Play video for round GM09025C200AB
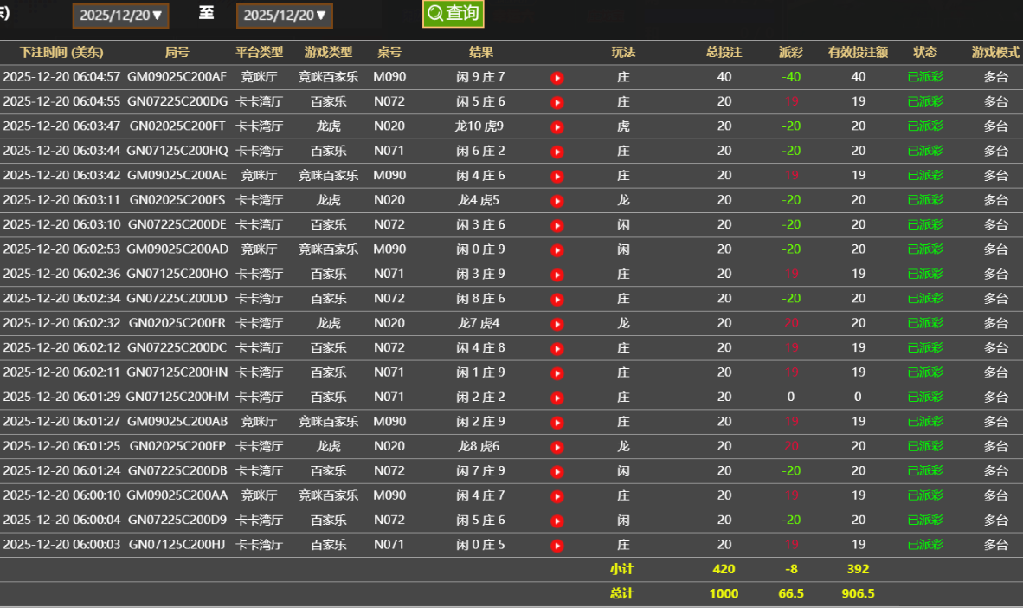Viewport: 1023px width, 608px height. (557, 422)
